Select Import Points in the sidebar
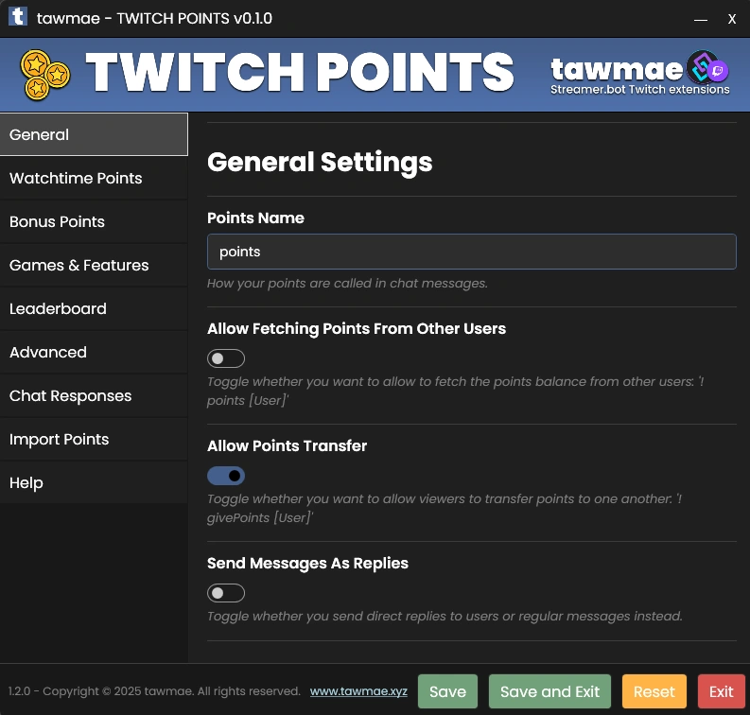 tap(94, 439)
